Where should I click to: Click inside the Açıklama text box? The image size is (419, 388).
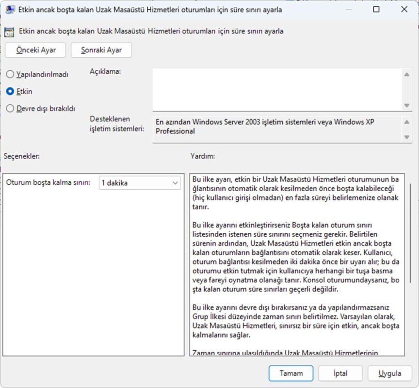click(277, 90)
